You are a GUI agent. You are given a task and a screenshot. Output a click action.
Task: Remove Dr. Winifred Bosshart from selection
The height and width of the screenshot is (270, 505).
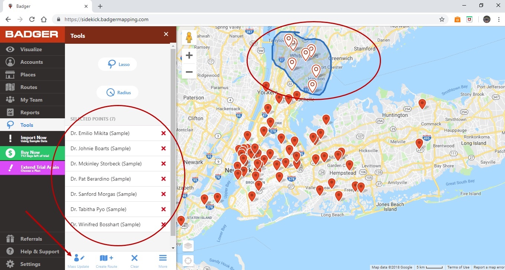click(163, 224)
